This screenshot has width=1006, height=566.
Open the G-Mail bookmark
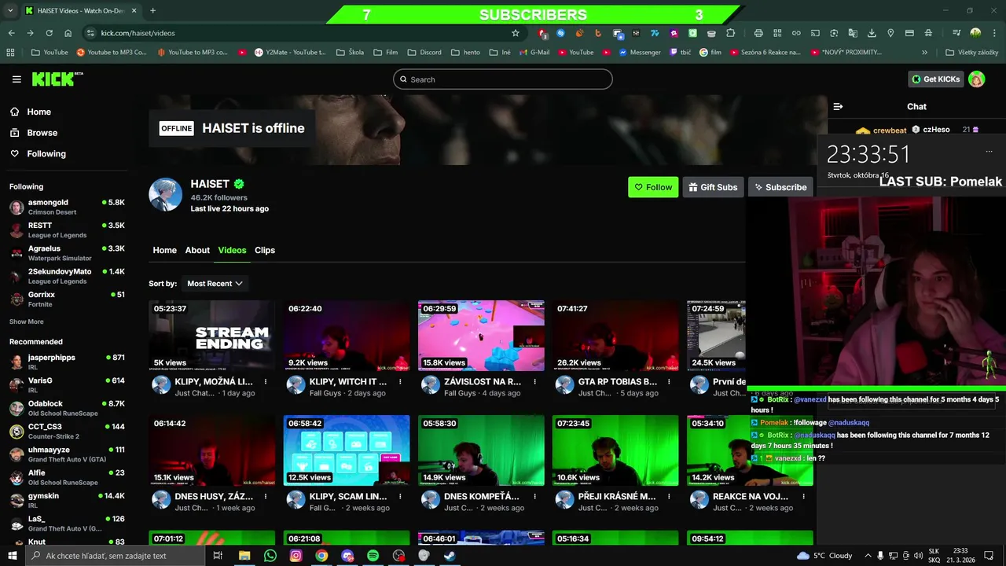(534, 53)
